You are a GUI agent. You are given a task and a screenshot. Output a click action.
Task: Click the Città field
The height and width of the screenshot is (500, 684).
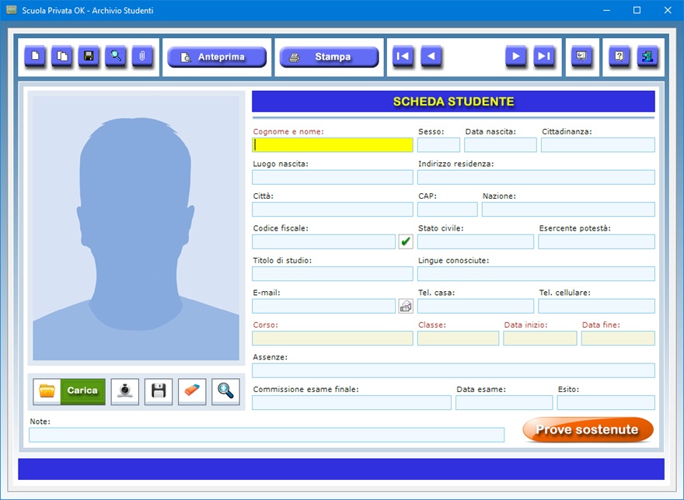click(333, 210)
